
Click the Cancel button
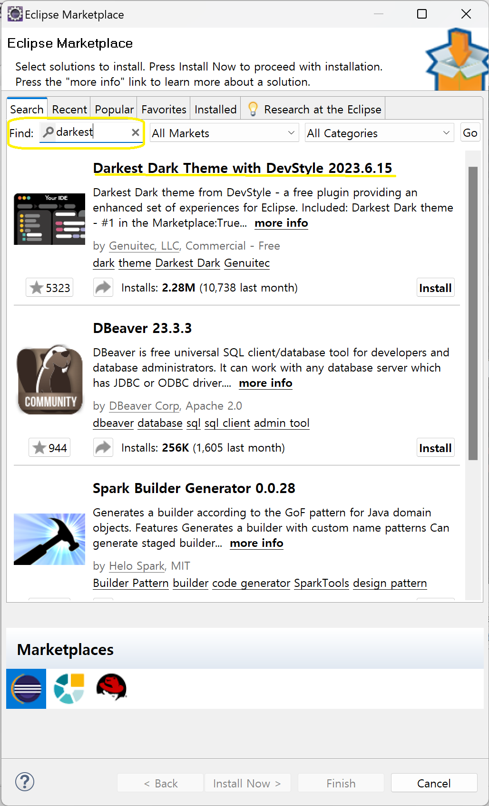[434, 783]
